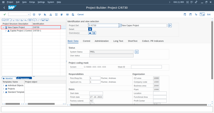Click identification cell C/6730-1
Viewport: 214px width, 113px height.
coord(37,31)
